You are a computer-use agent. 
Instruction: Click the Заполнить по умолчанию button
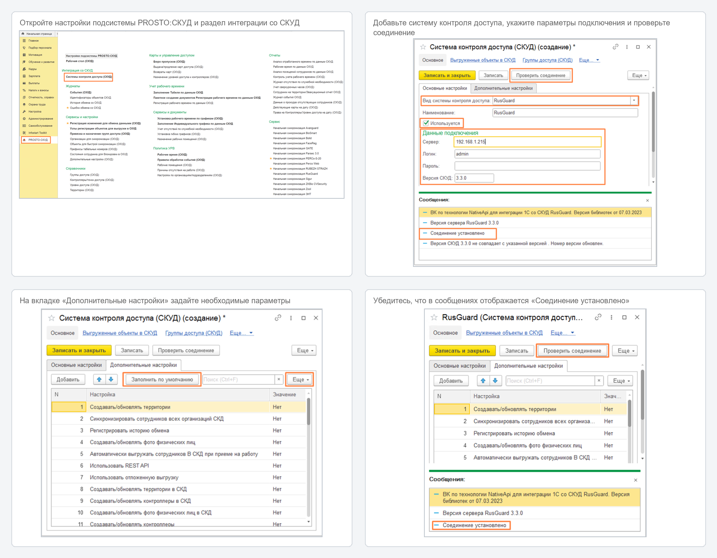[162, 379]
